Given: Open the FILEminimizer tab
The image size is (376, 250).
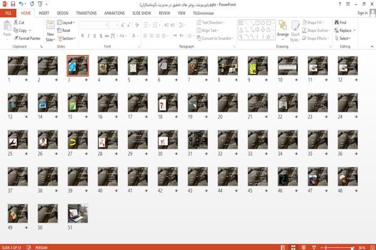Looking at the screenshot, I should 204,13.
